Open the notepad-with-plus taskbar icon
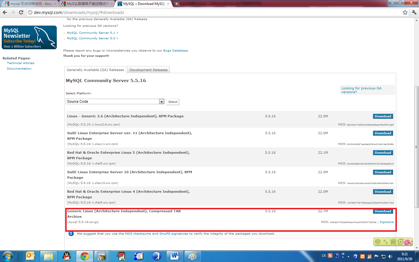 pyautogui.click(x=121, y=256)
